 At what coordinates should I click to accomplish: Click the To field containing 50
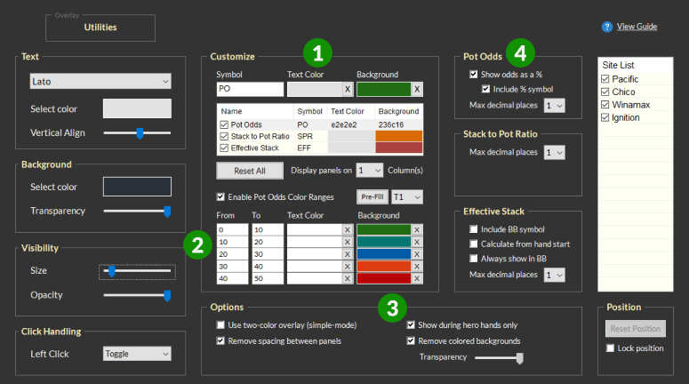coord(268,278)
